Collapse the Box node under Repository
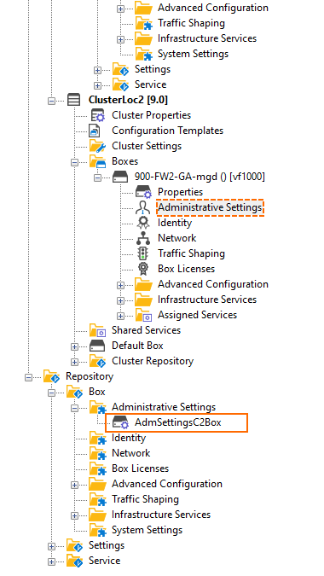Screen dimensions: 324x576 coord(52,393)
